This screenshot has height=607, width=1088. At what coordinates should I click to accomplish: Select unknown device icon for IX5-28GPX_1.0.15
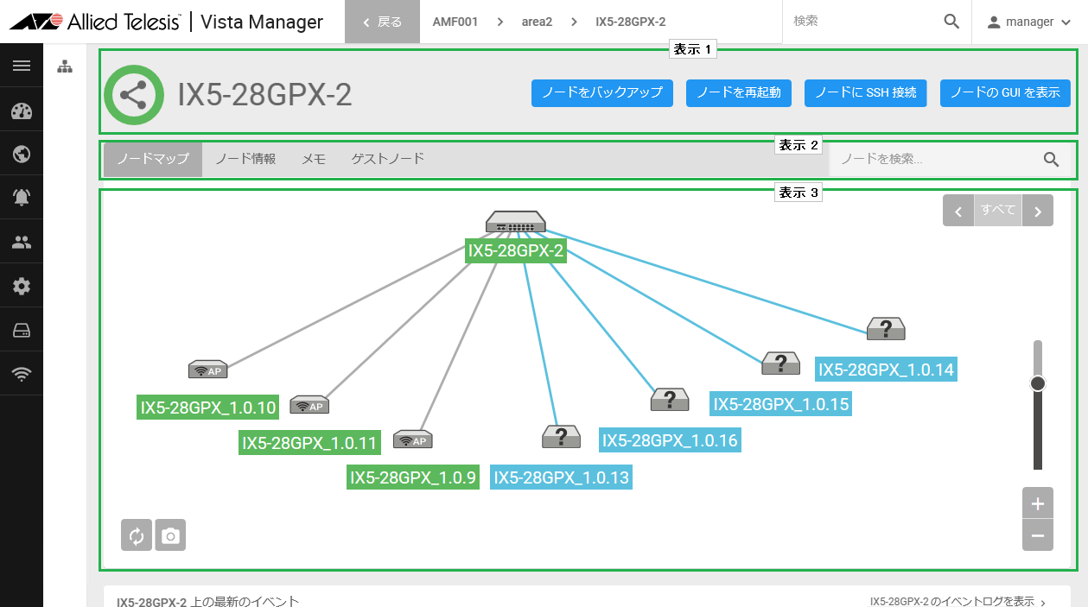click(780, 364)
